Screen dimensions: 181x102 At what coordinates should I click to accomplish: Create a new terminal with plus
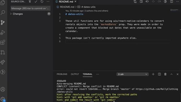(153, 74)
